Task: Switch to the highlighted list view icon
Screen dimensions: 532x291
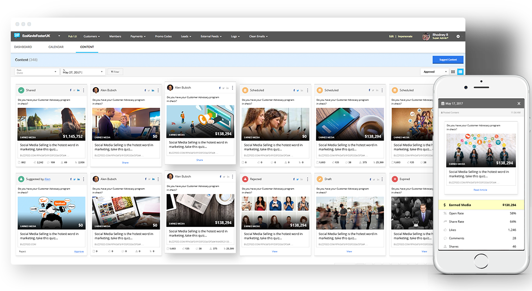Action: [x=460, y=72]
